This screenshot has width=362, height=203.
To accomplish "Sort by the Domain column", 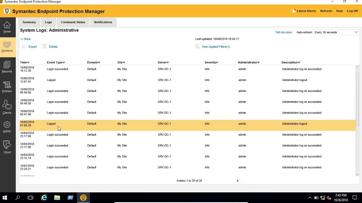I will (94, 62).
